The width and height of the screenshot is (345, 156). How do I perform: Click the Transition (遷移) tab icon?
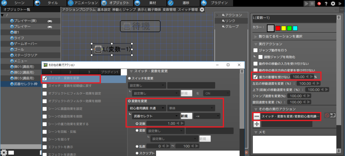[x=170, y=3]
